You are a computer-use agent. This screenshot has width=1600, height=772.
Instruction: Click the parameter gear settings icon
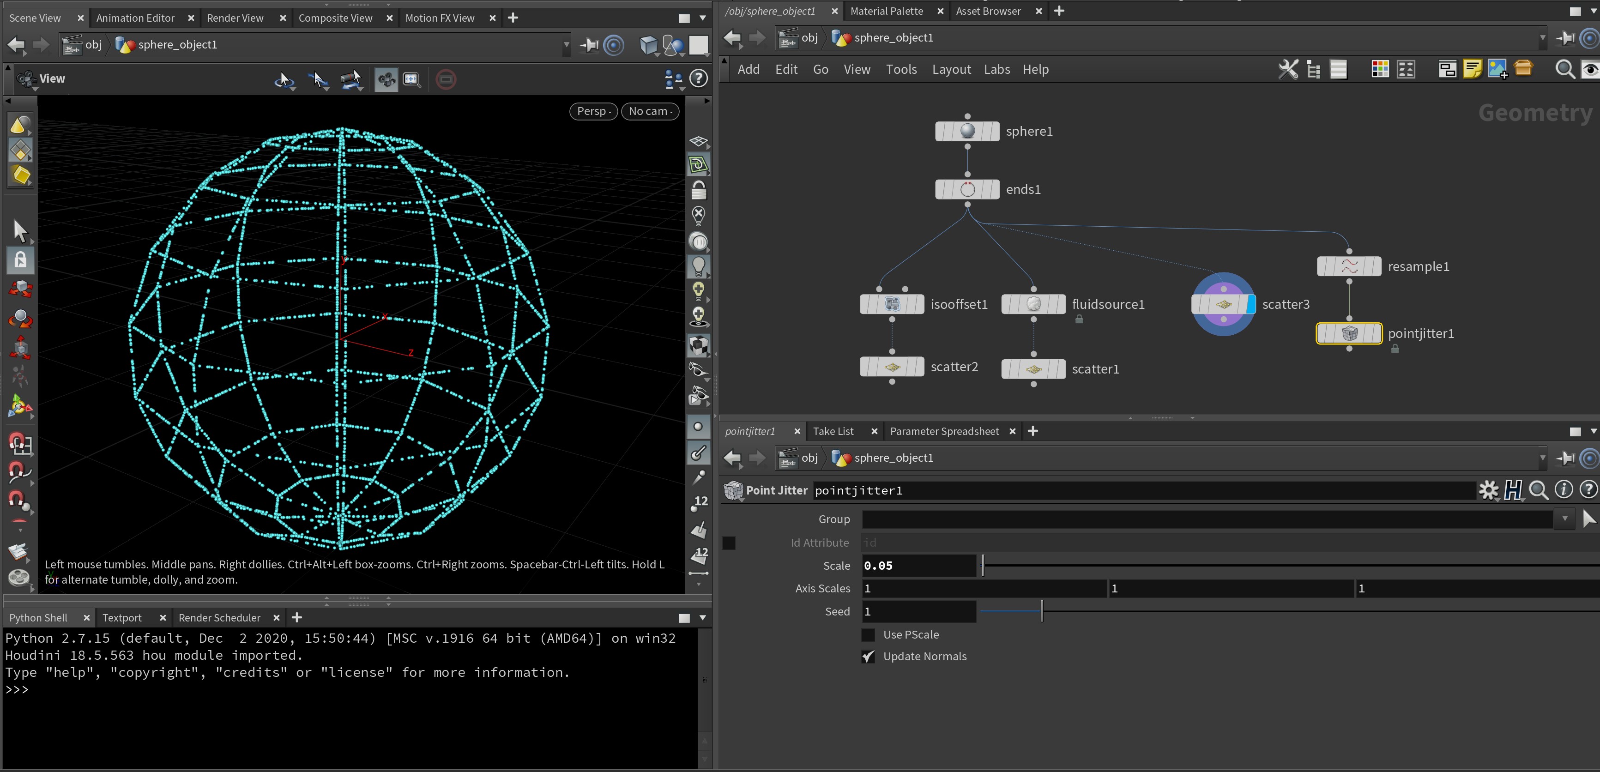pyautogui.click(x=1488, y=490)
